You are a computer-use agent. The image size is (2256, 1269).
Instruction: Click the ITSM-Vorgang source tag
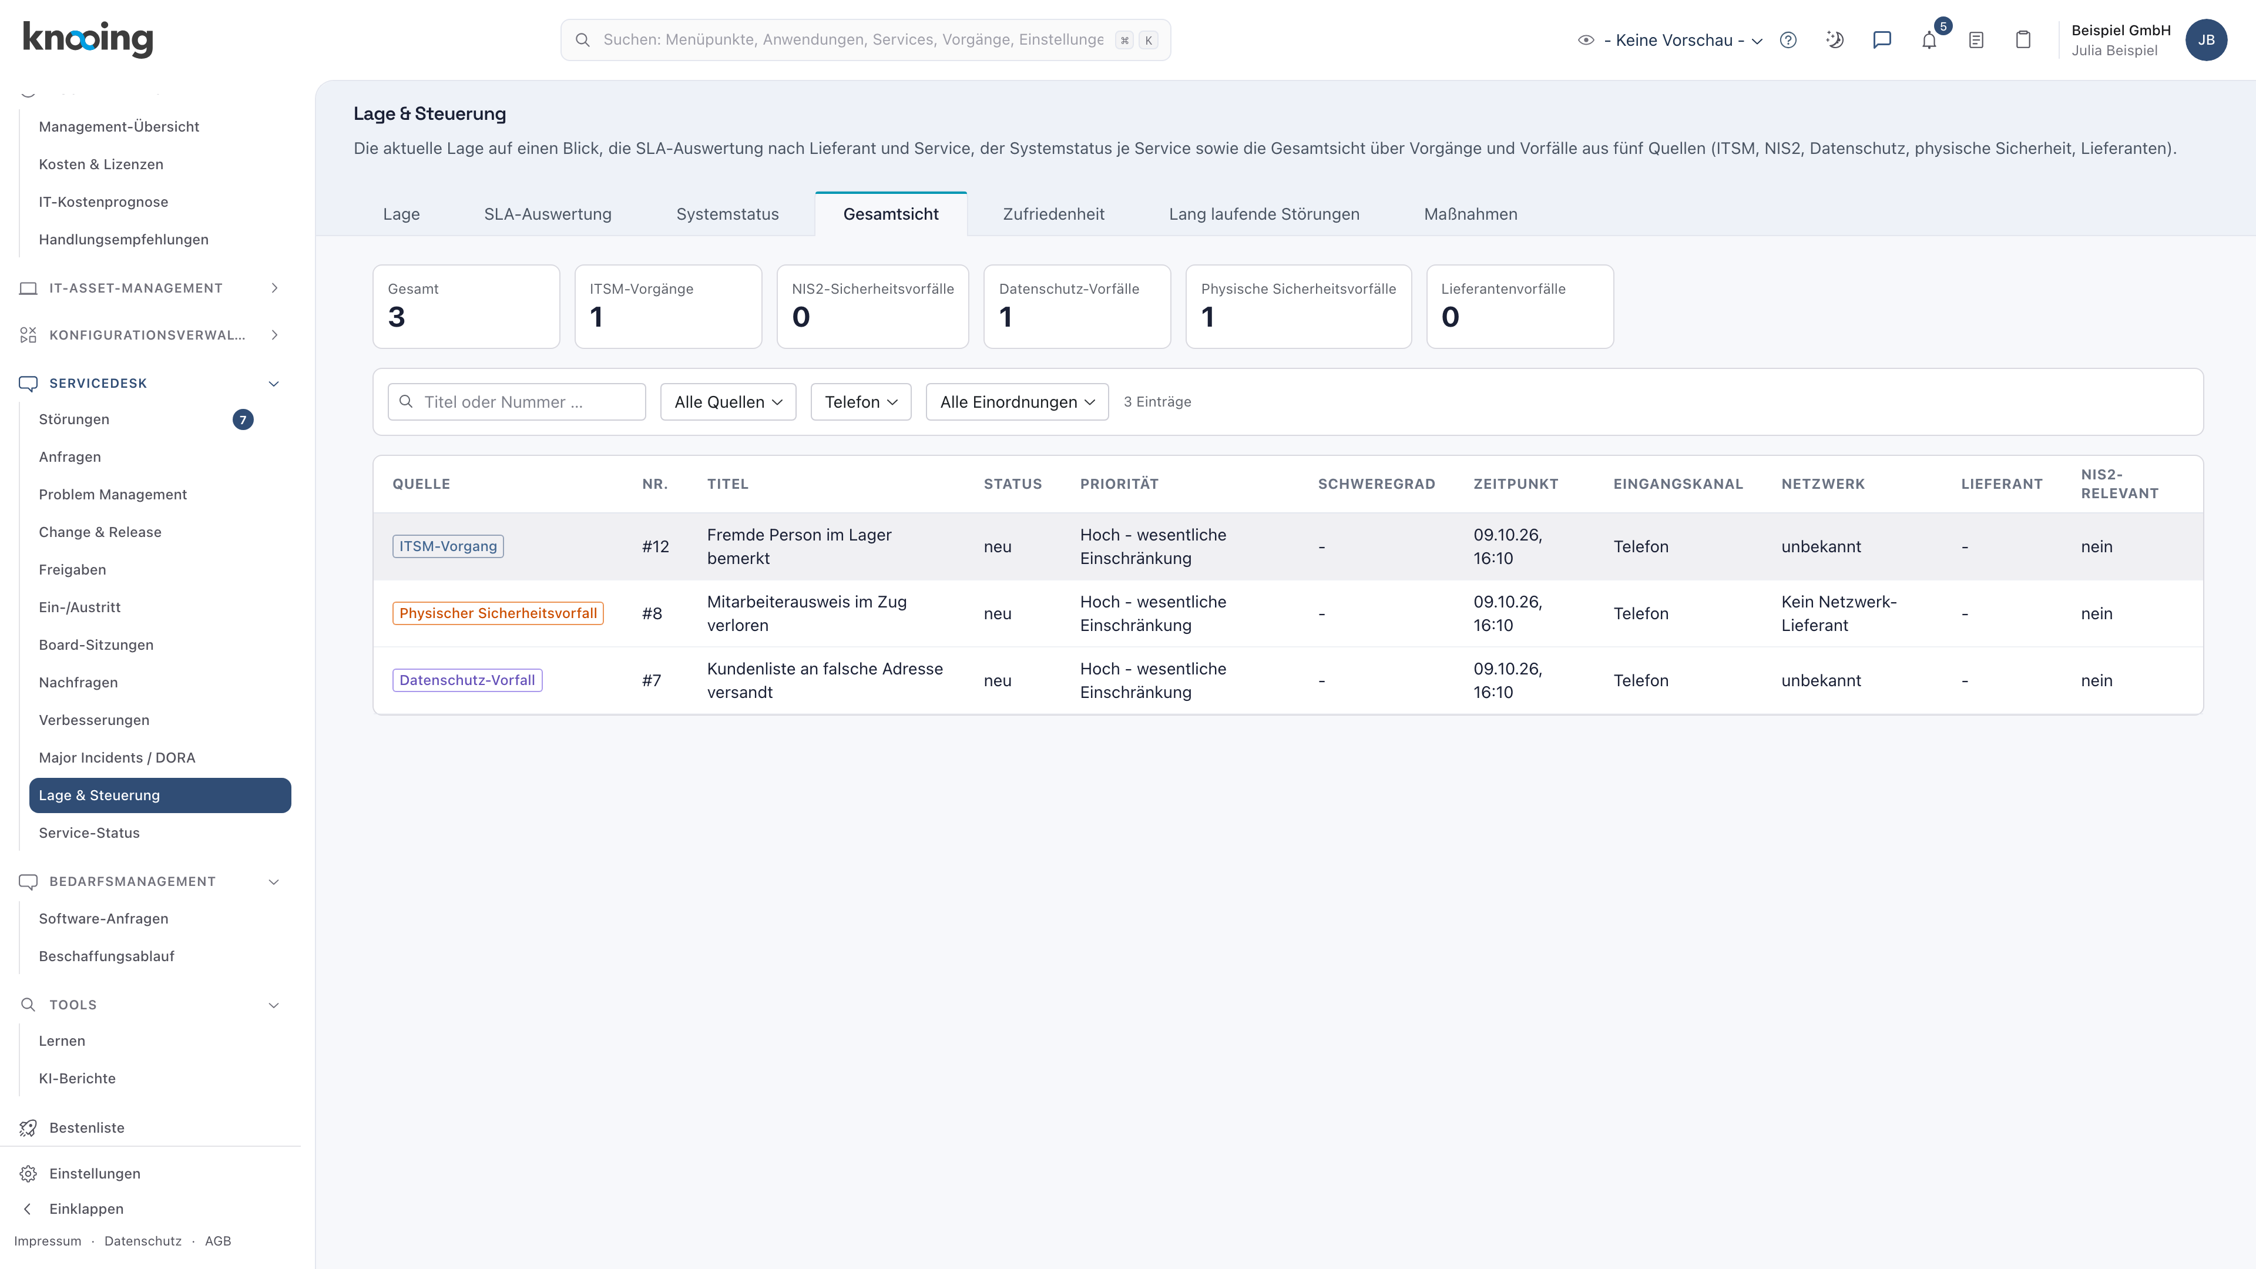(x=448, y=546)
